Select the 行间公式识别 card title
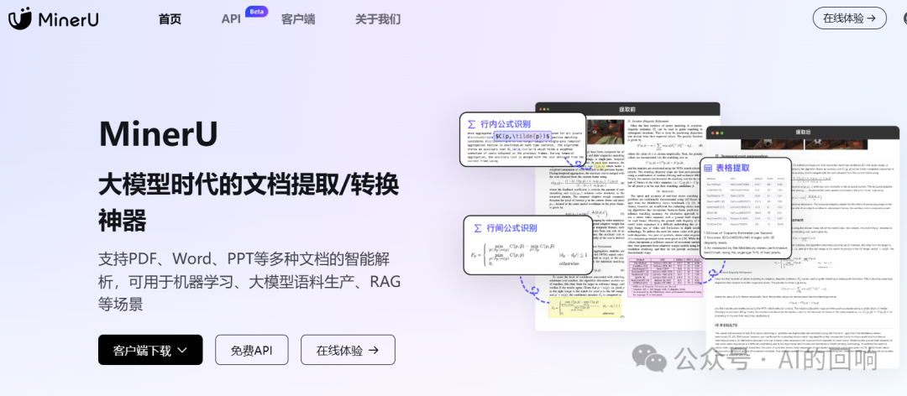Screen dimensions: 907x396 [x=511, y=227]
